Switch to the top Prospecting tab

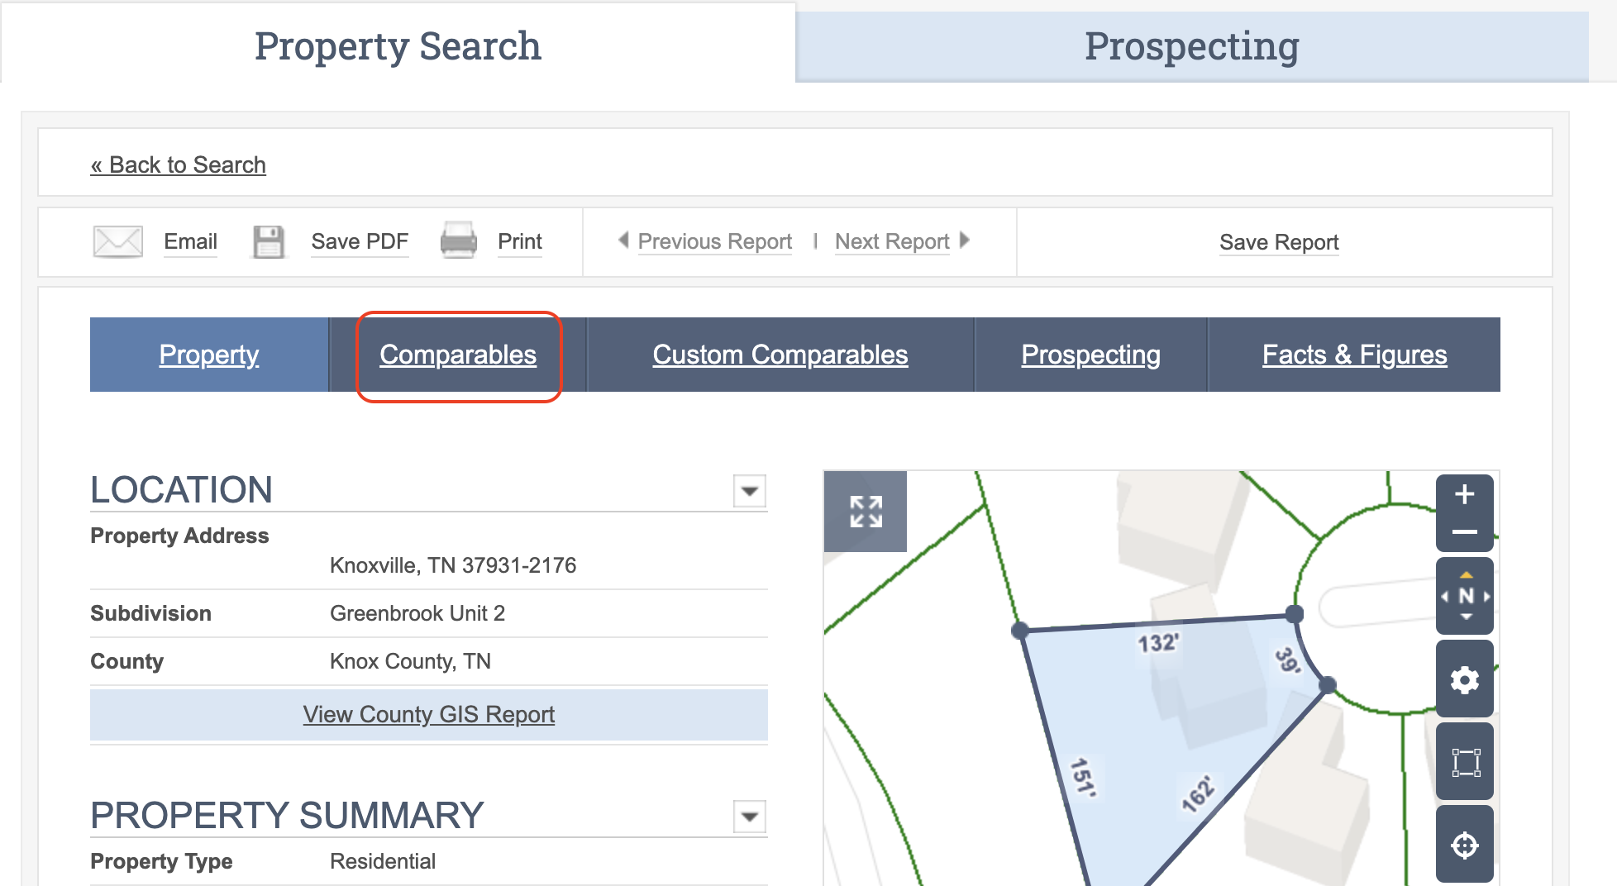pos(1191,46)
